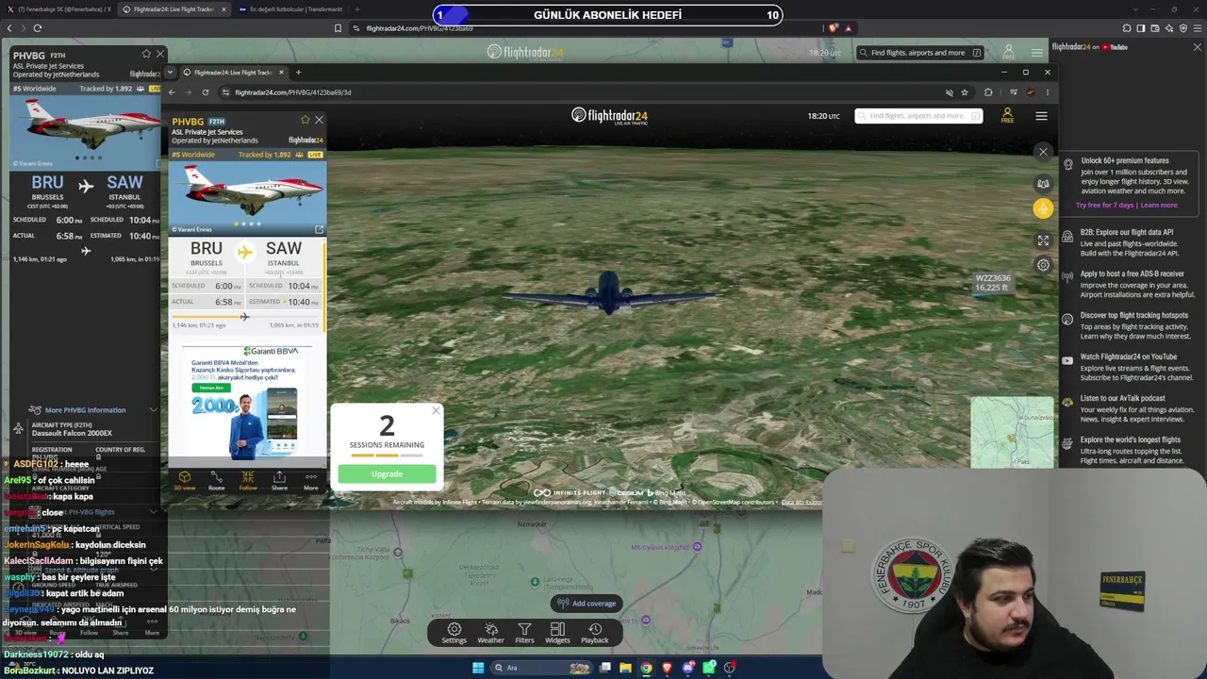
Task: Dismiss the sessions remaining popup
Action: tap(436, 411)
